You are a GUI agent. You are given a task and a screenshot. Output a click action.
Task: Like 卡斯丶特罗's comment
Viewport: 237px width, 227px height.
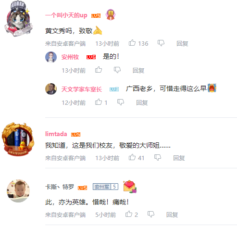tap(129, 214)
